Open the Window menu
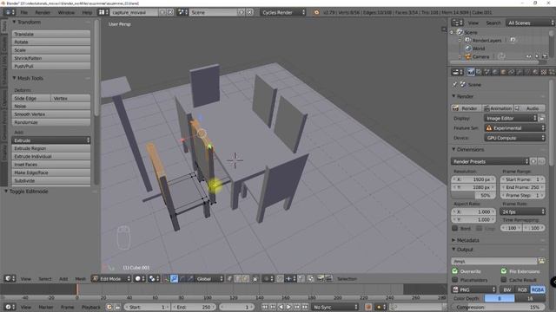 pyautogui.click(x=66, y=12)
